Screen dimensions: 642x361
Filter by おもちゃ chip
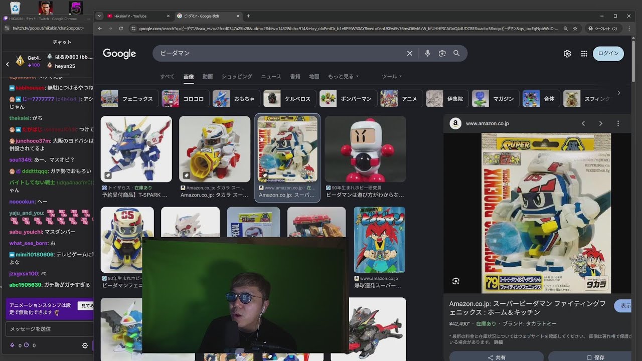tap(236, 99)
